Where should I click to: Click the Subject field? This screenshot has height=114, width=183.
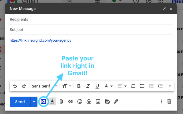pyautogui.click(x=91, y=30)
